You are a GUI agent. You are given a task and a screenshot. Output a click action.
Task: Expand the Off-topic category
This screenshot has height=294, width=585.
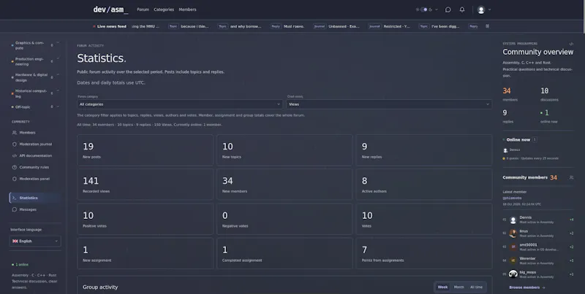[58, 107]
